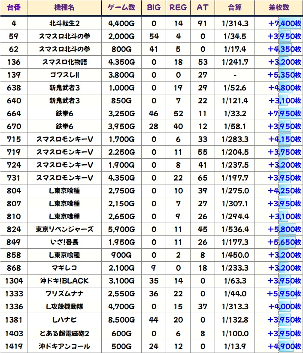Click the +7,950枚 difference bar
This screenshot has width=303, height=353.
284,114
